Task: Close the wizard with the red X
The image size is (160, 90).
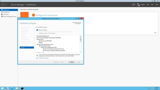Action: tap(81, 18)
